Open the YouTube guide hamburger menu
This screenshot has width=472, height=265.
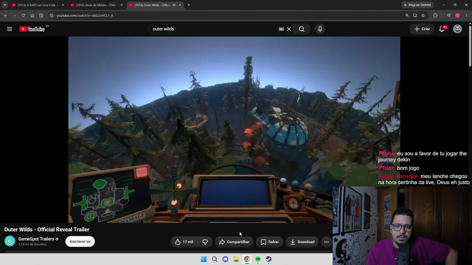pyautogui.click(x=10, y=29)
